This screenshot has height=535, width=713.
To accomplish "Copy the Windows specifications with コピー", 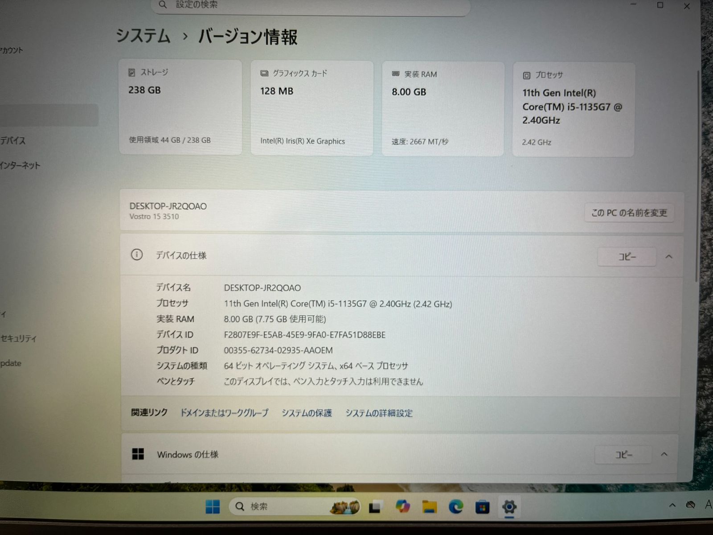I will [623, 455].
